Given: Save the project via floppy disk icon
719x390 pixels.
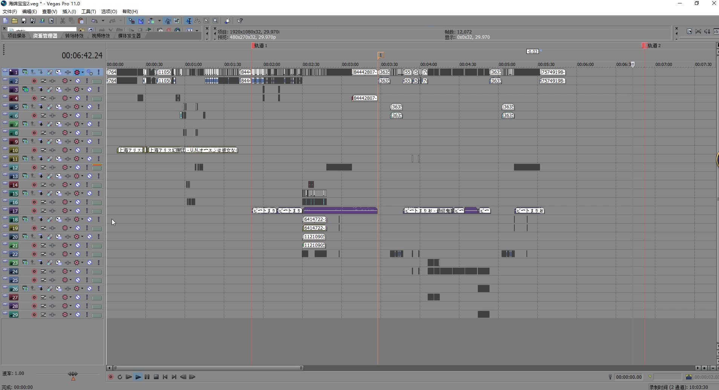Looking at the screenshot, I should (23, 21).
